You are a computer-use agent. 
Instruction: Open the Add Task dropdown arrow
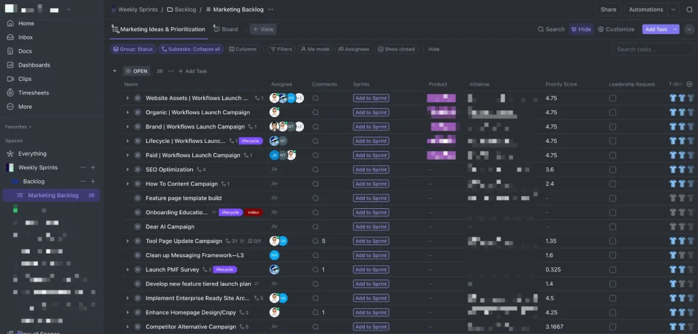coord(676,29)
